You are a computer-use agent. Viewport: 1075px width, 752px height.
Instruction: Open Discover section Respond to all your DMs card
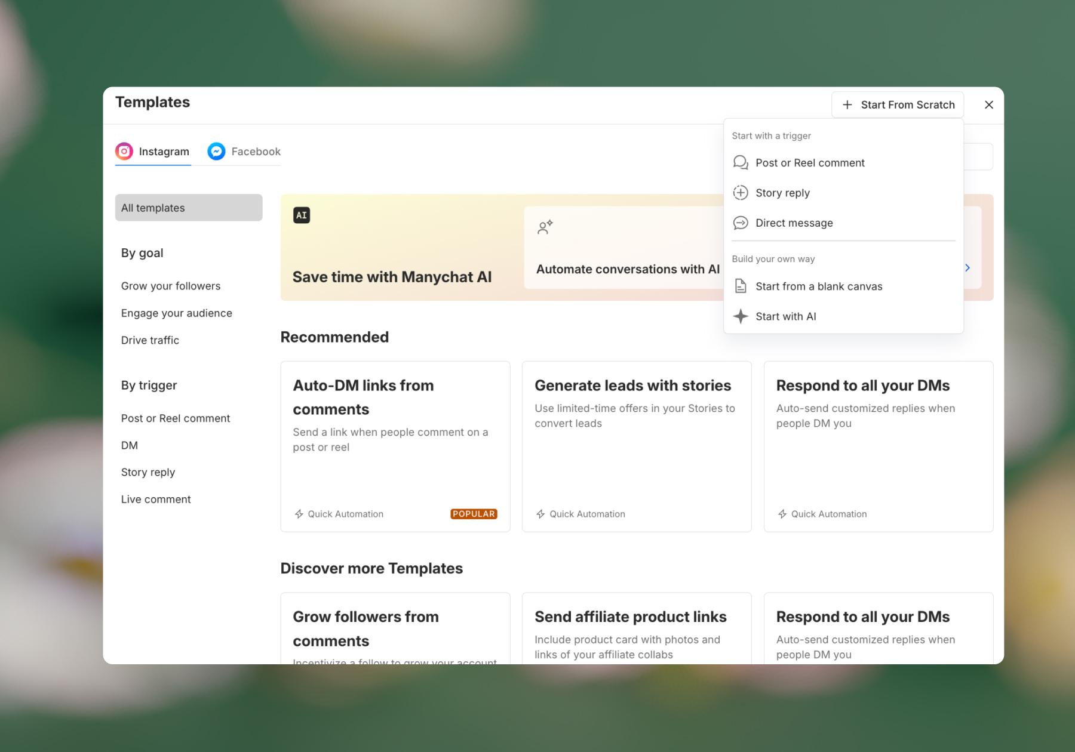click(879, 628)
